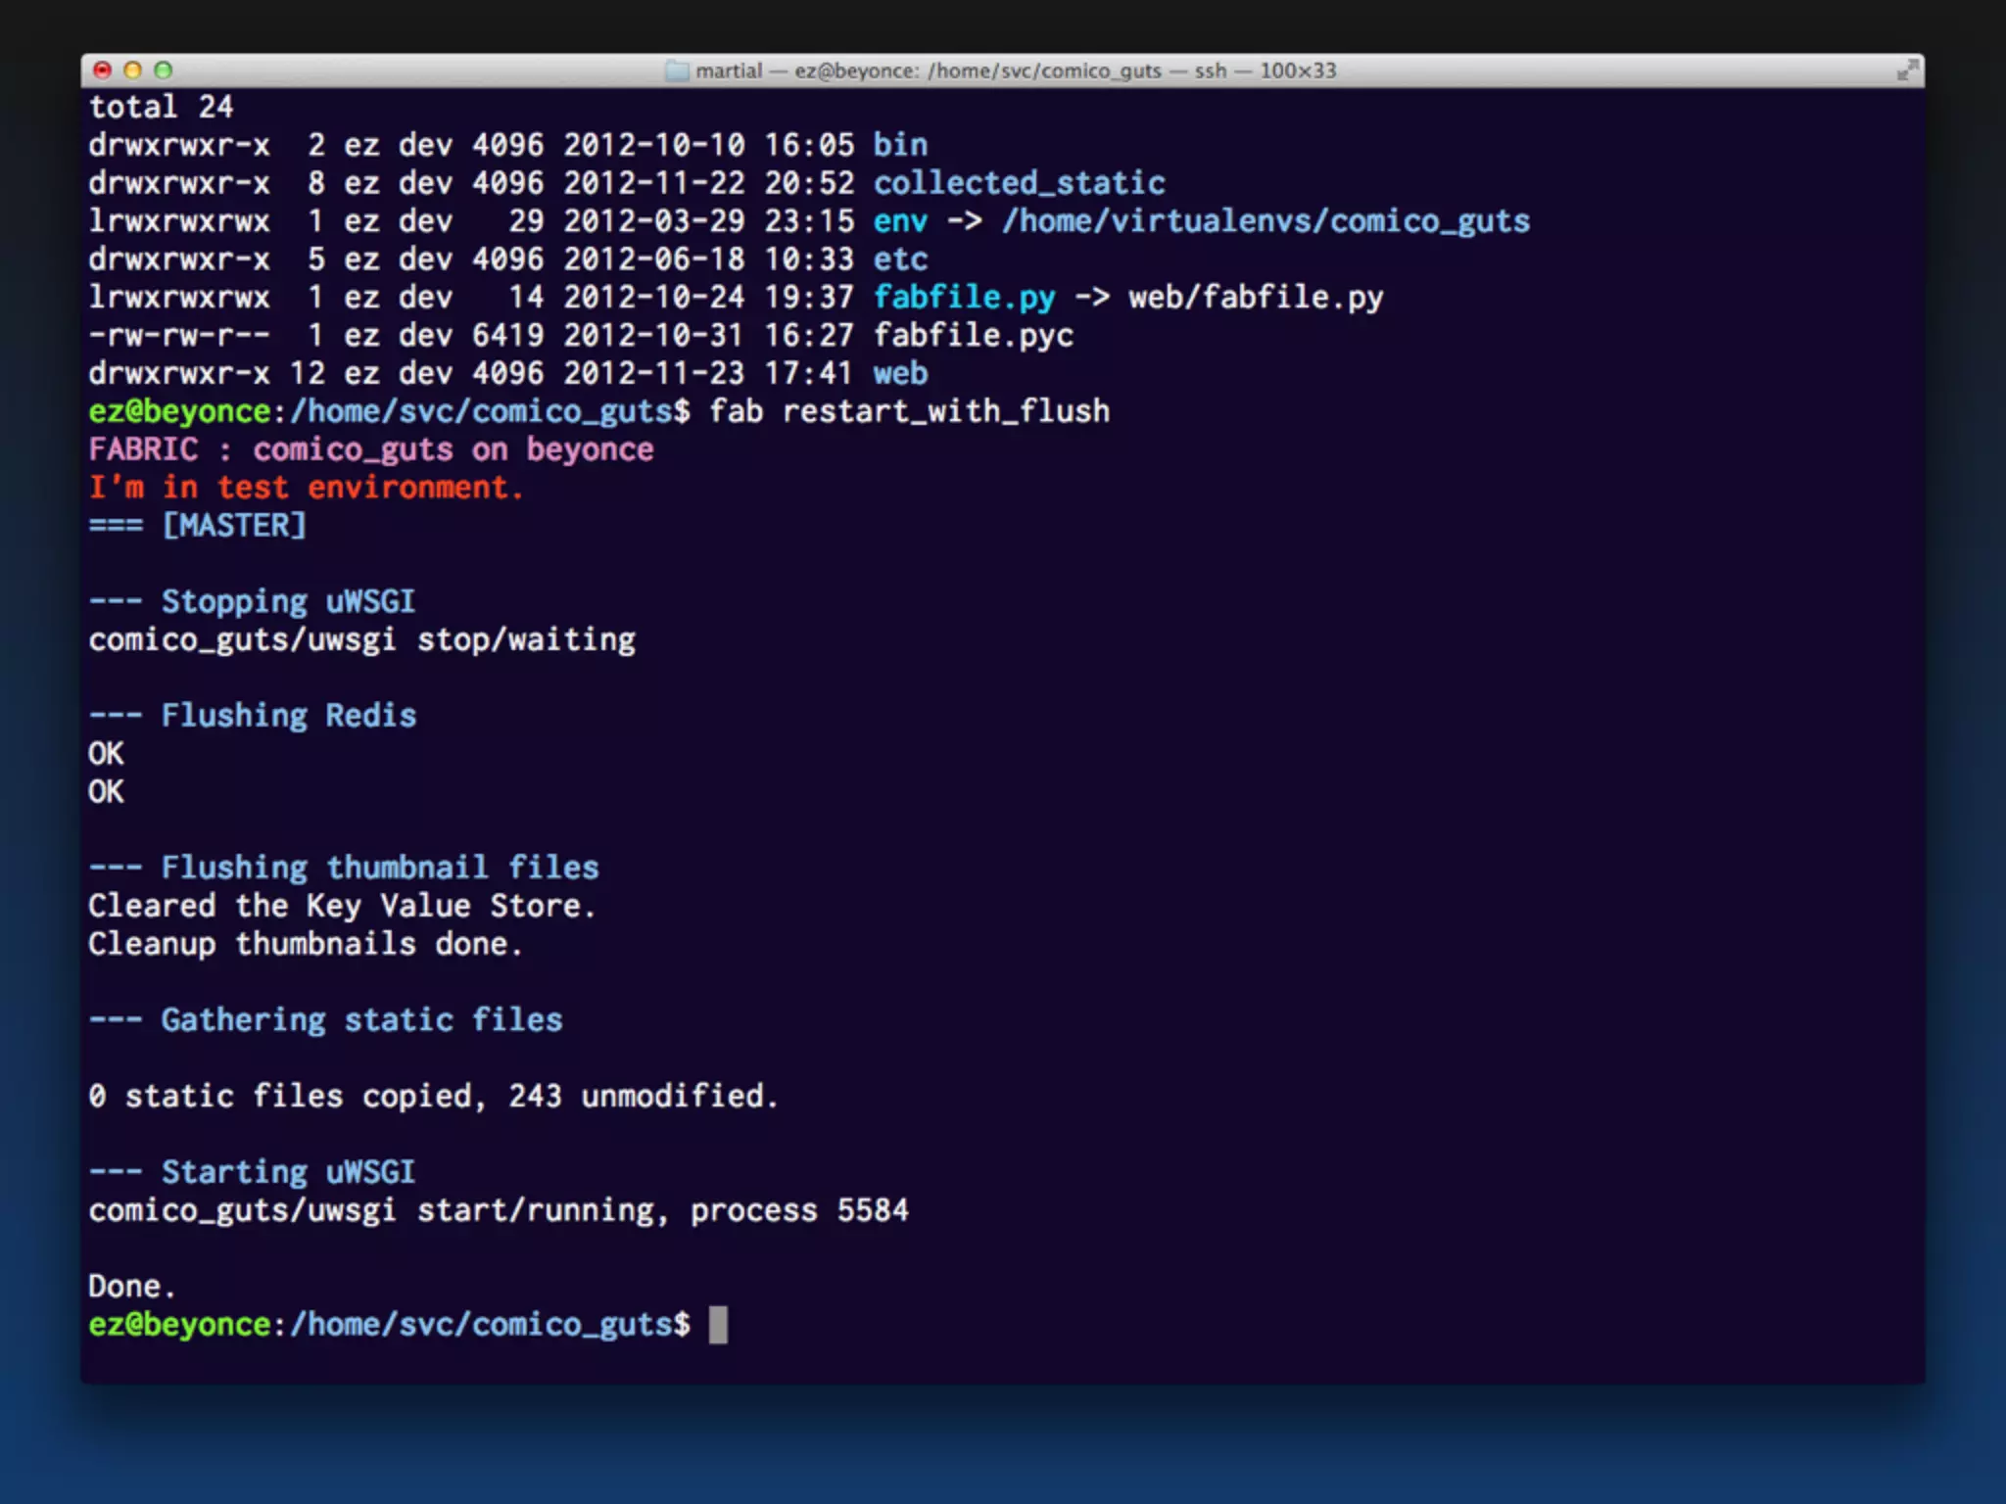Click the 'fab restart_with_flush' command text
The height and width of the screenshot is (1504, 2006).
[x=909, y=411]
